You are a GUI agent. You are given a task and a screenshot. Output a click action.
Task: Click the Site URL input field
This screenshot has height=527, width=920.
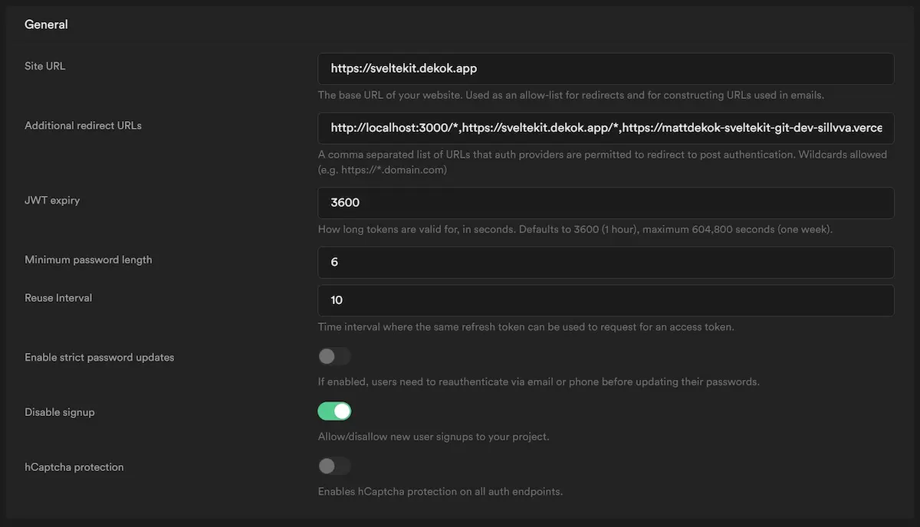[606, 68]
